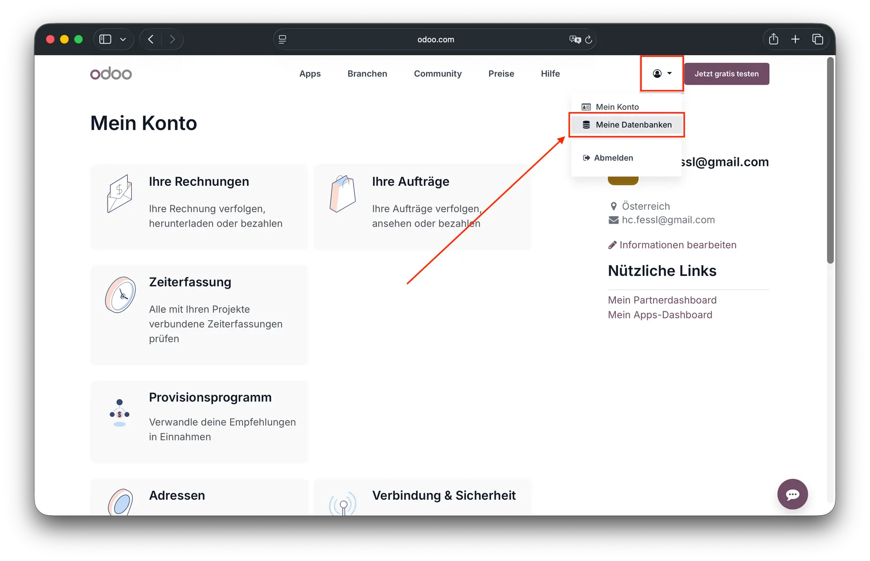Open the live chat bubble
Viewport: 870px width, 561px height.
(x=793, y=494)
